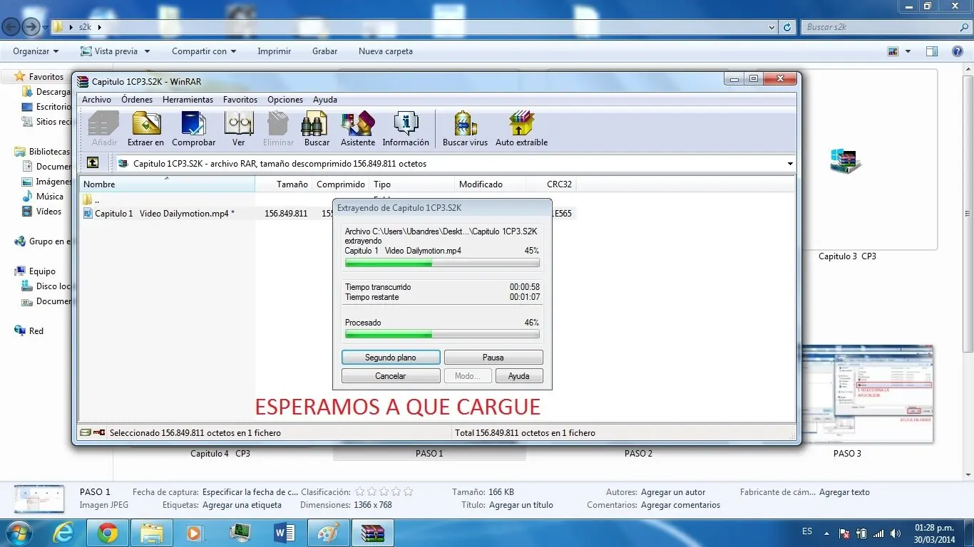
Task: Open the Windows Start button
Action: click(x=19, y=533)
